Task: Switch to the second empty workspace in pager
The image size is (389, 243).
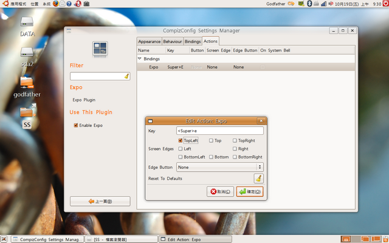Action: pos(356,239)
